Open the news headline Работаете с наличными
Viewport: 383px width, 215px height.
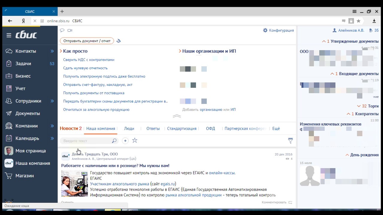[115, 165]
